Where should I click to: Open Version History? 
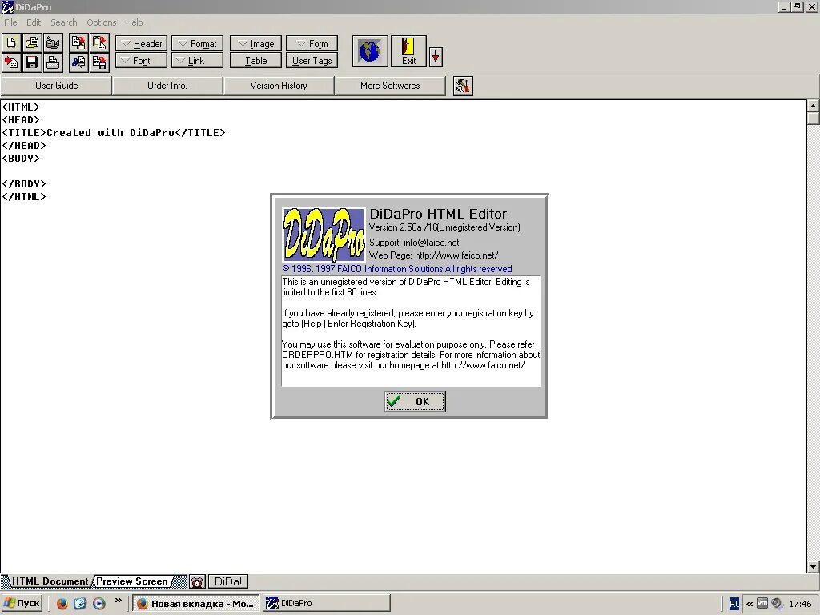pos(279,86)
